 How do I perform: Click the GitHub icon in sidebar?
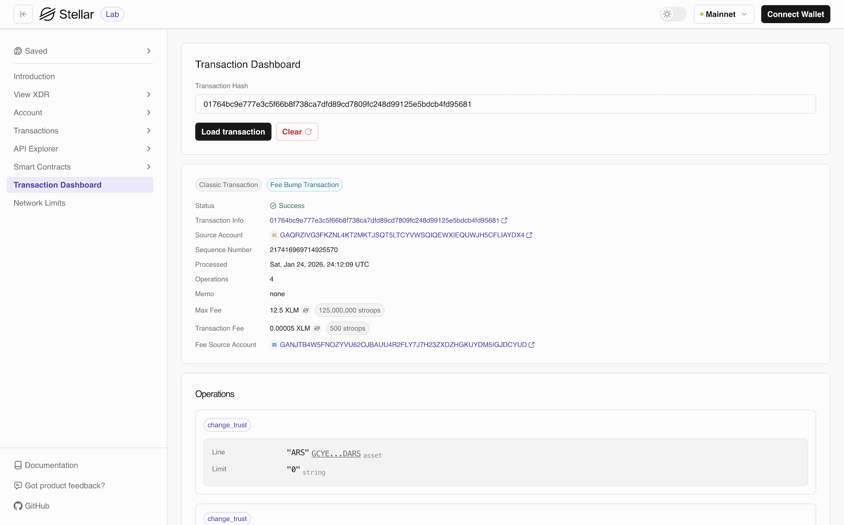point(18,506)
